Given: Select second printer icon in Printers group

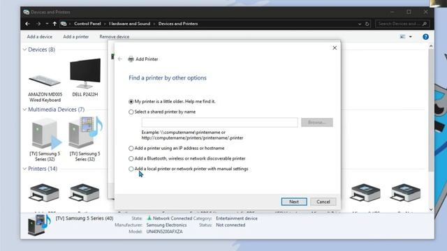Looking at the screenshot, I should tap(84, 192).
